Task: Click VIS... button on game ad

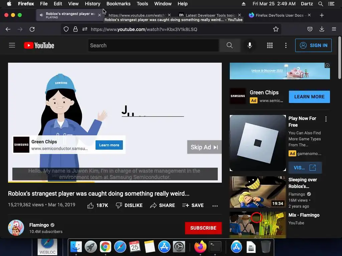Action: point(305,168)
